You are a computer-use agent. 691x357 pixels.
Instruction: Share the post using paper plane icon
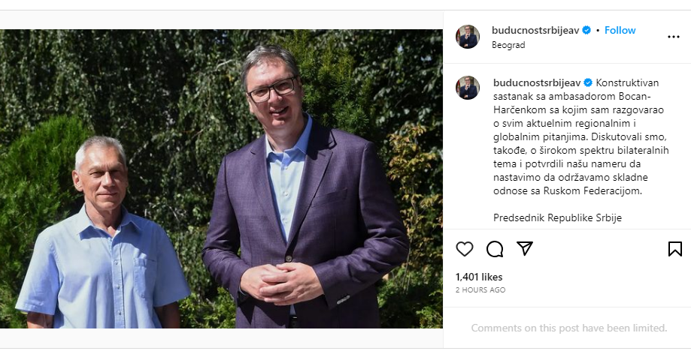pos(524,248)
